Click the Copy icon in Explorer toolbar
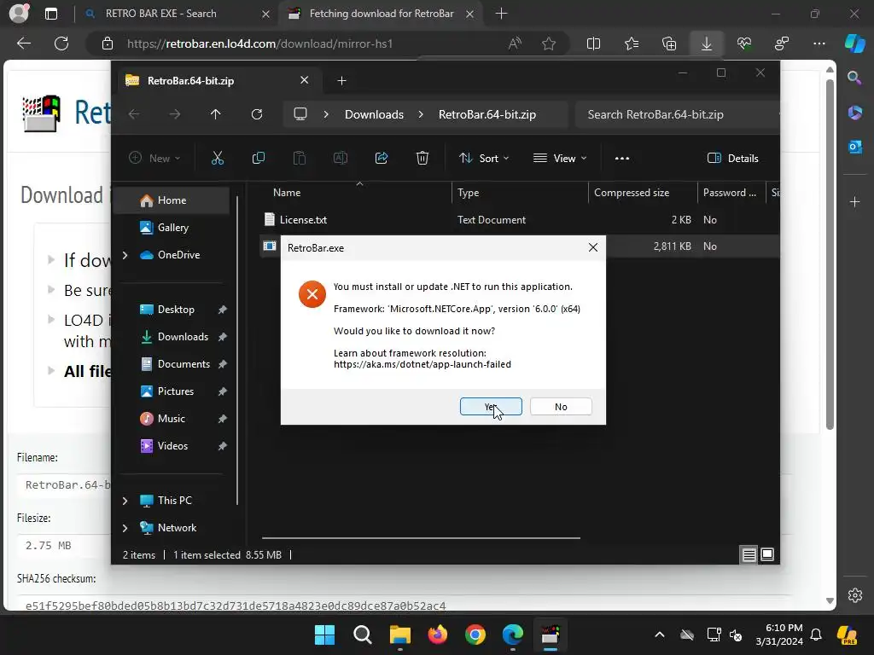The height and width of the screenshot is (655, 874). [258, 158]
